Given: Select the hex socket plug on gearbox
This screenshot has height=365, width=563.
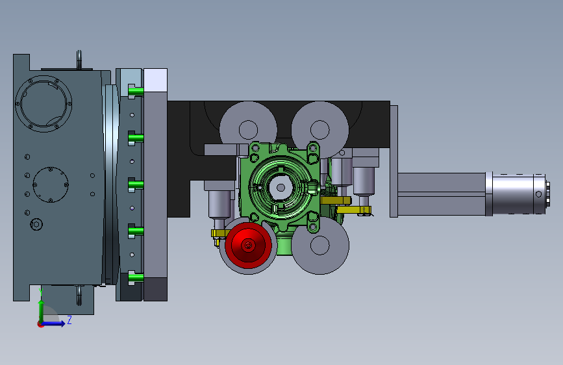Looking at the screenshot, I should pyautogui.click(x=36, y=225).
